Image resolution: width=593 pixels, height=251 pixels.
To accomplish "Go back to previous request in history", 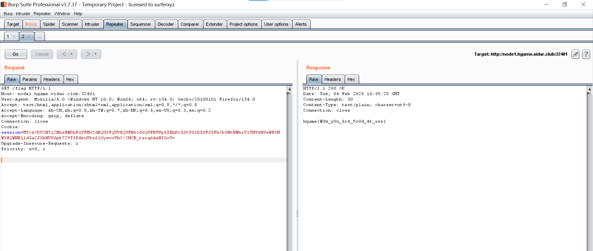I will coord(64,54).
